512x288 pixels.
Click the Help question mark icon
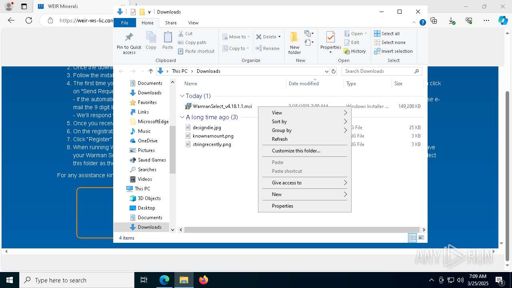pos(422,23)
